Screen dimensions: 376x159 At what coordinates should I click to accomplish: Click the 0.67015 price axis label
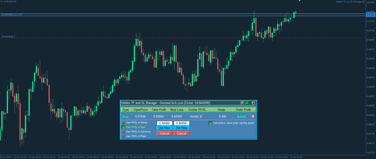click(372, 30)
